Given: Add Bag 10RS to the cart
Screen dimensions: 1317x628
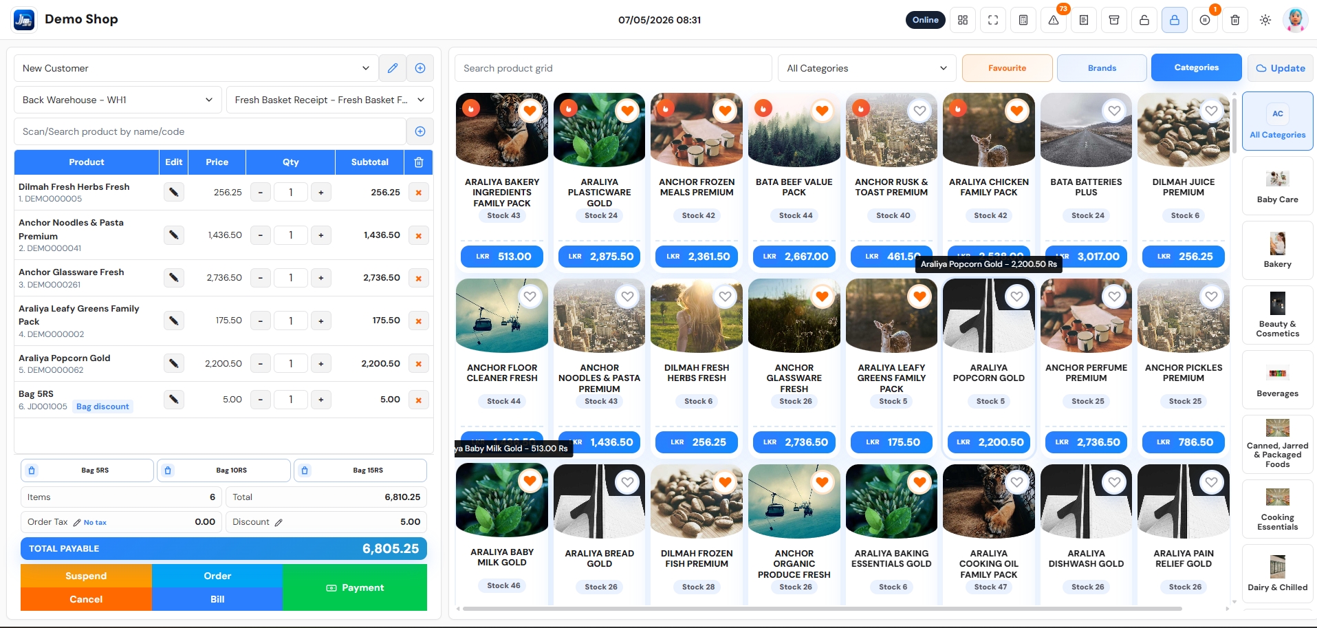Looking at the screenshot, I should coord(224,470).
